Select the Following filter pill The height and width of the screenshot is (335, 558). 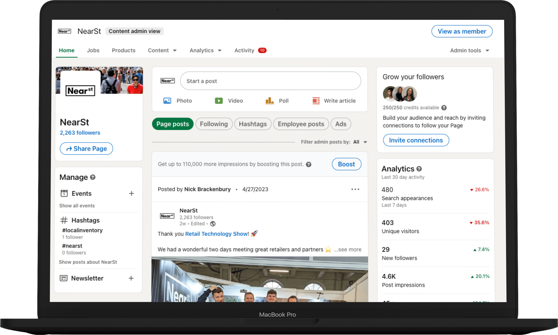(214, 124)
